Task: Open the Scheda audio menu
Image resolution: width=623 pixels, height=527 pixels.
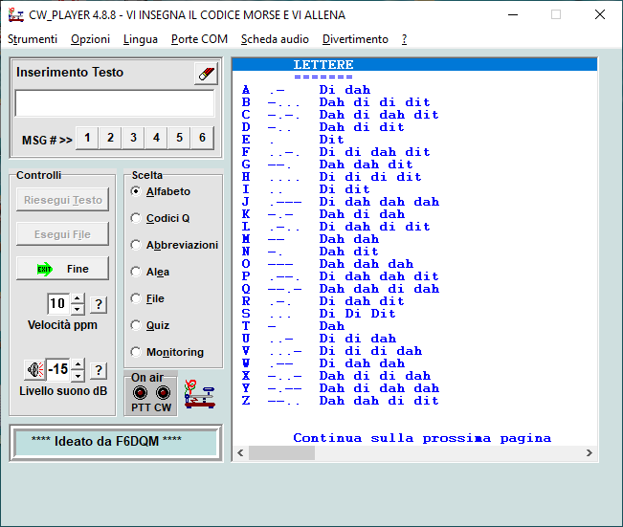Action: [x=275, y=39]
